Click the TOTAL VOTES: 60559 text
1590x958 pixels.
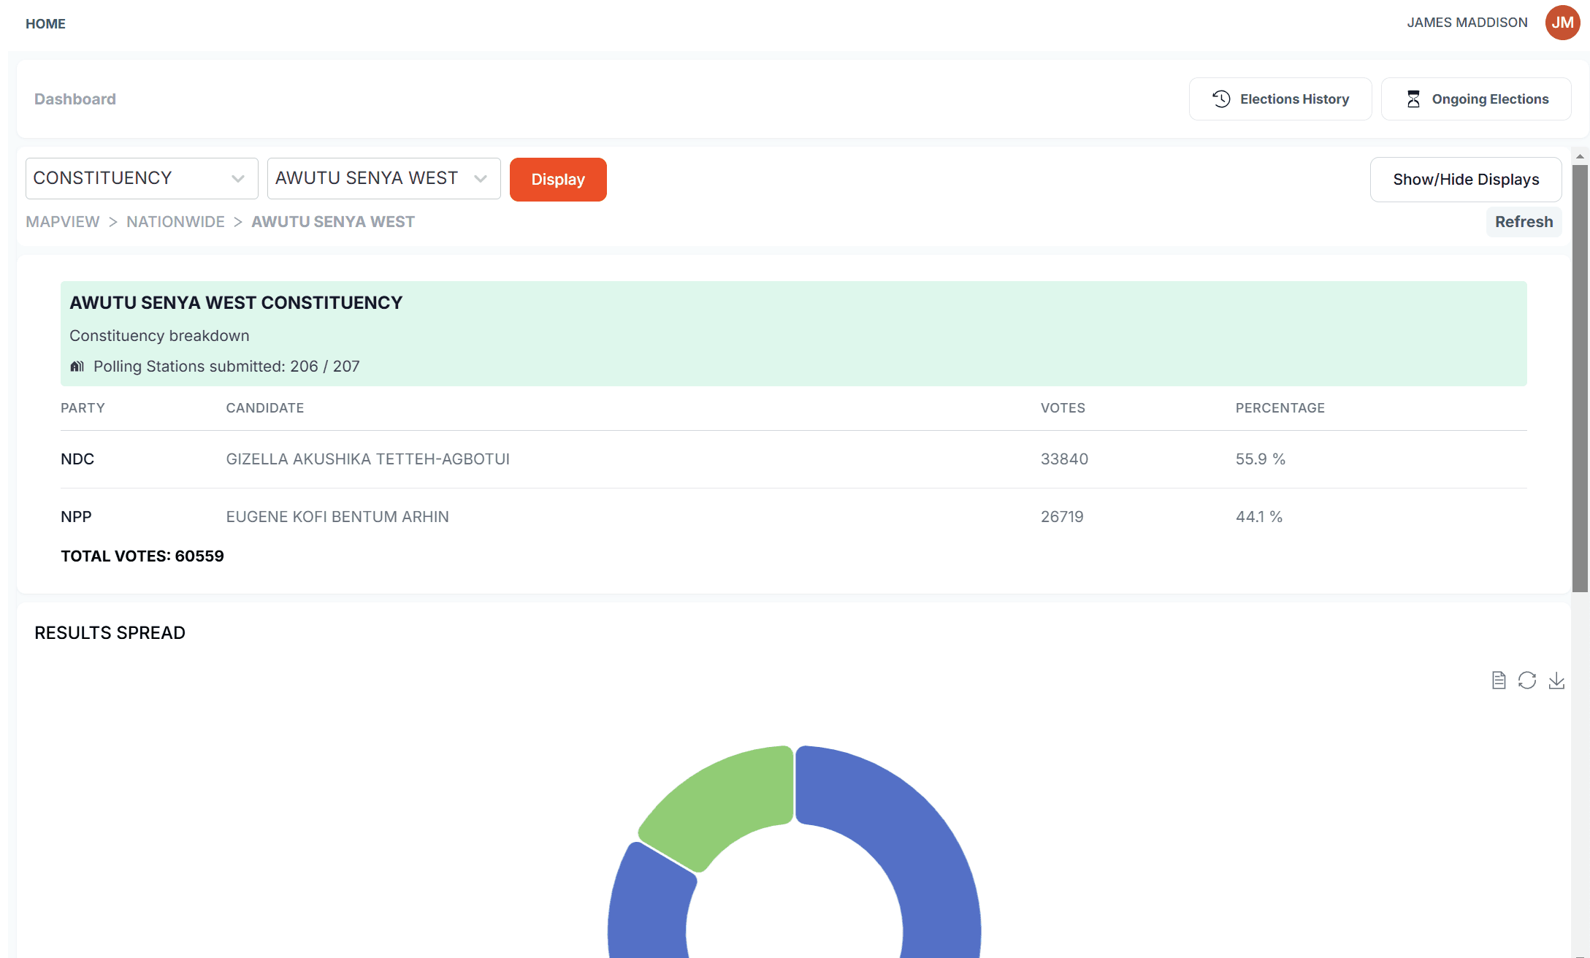142,556
